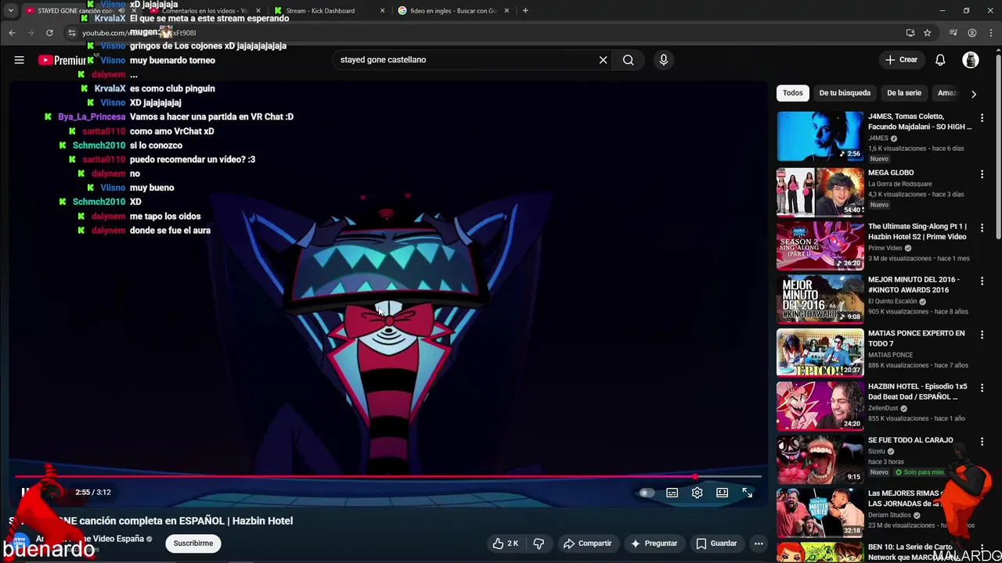Screen dimensions: 1002x563
Task: Open the Crear upload menu
Action: 901,60
